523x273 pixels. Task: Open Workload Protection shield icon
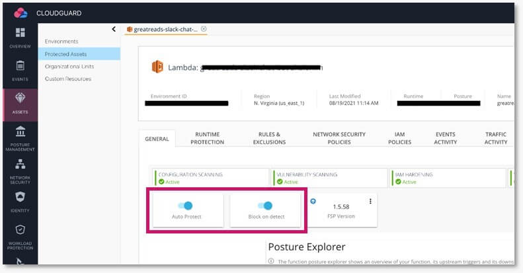(x=20, y=229)
